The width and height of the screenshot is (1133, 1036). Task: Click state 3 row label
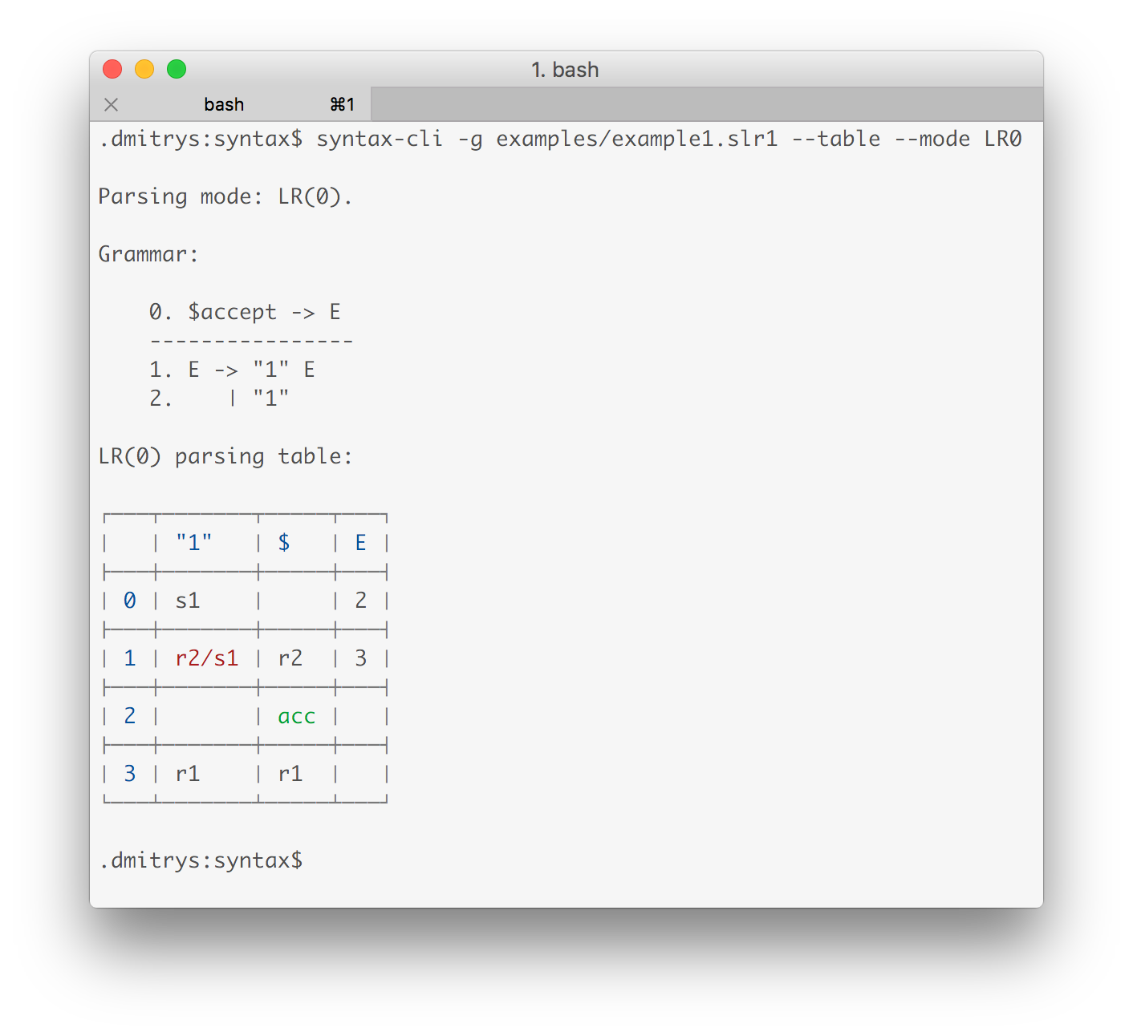[130, 774]
